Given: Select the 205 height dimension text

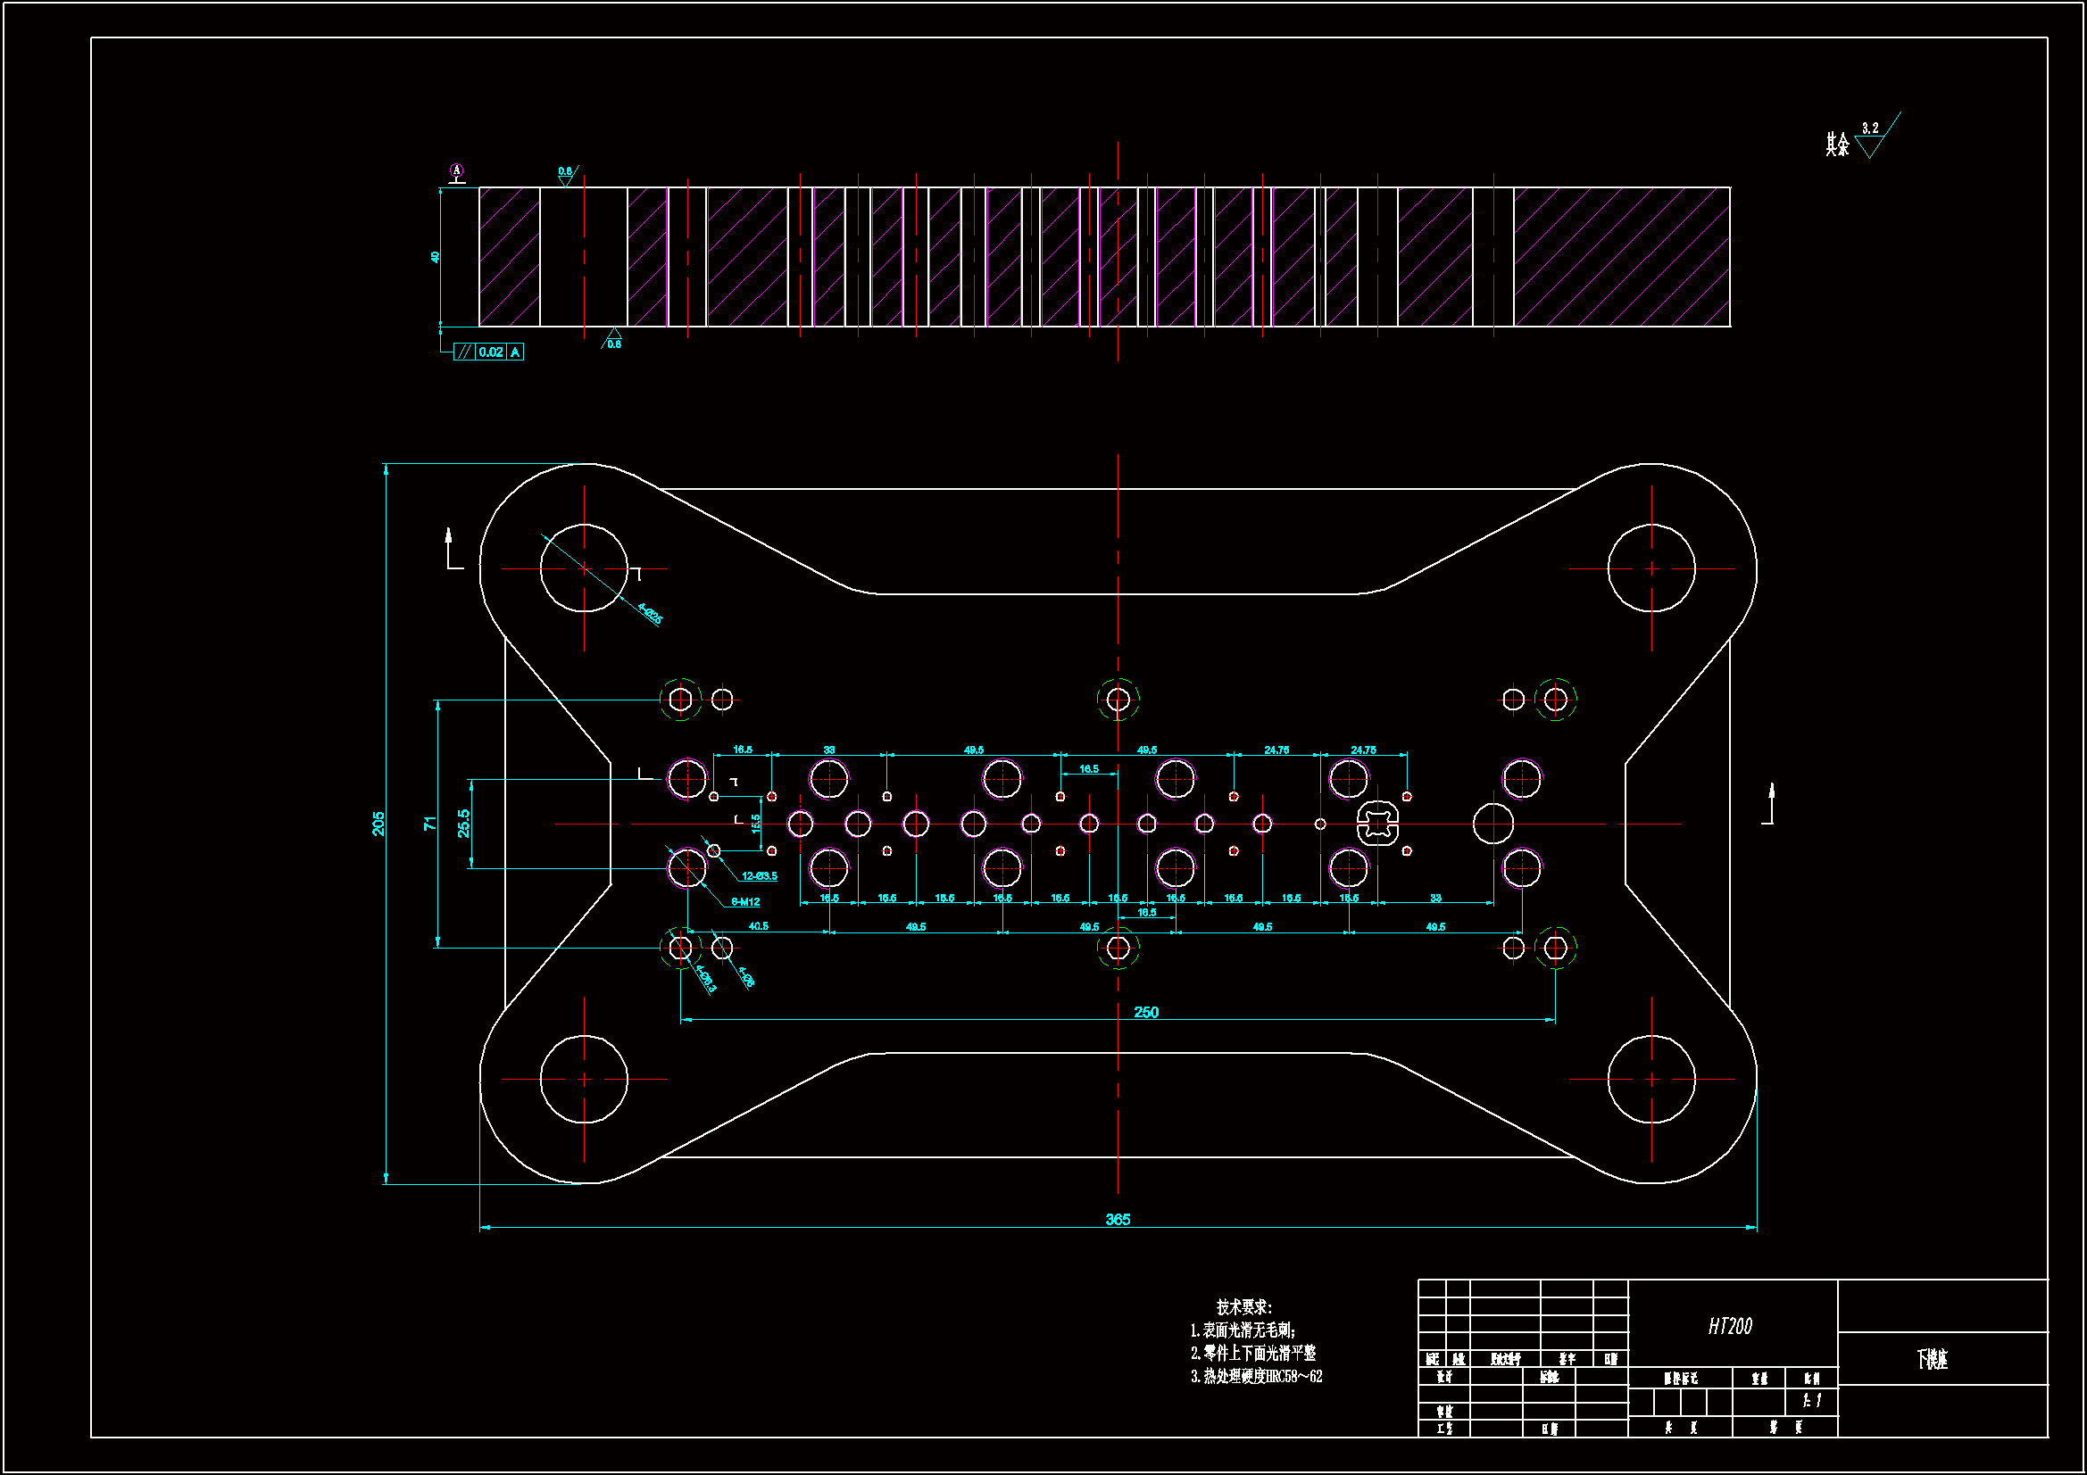Looking at the screenshot, I should click(379, 824).
